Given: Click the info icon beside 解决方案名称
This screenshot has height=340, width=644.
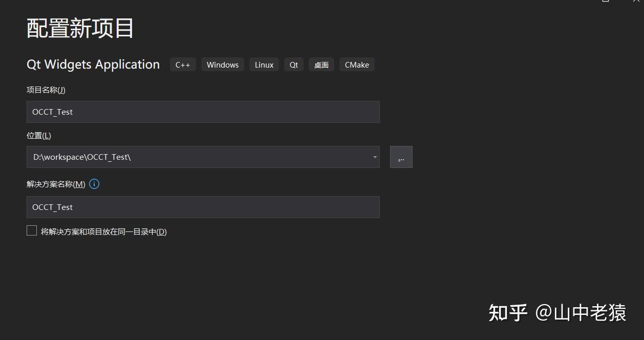Looking at the screenshot, I should pos(94,184).
